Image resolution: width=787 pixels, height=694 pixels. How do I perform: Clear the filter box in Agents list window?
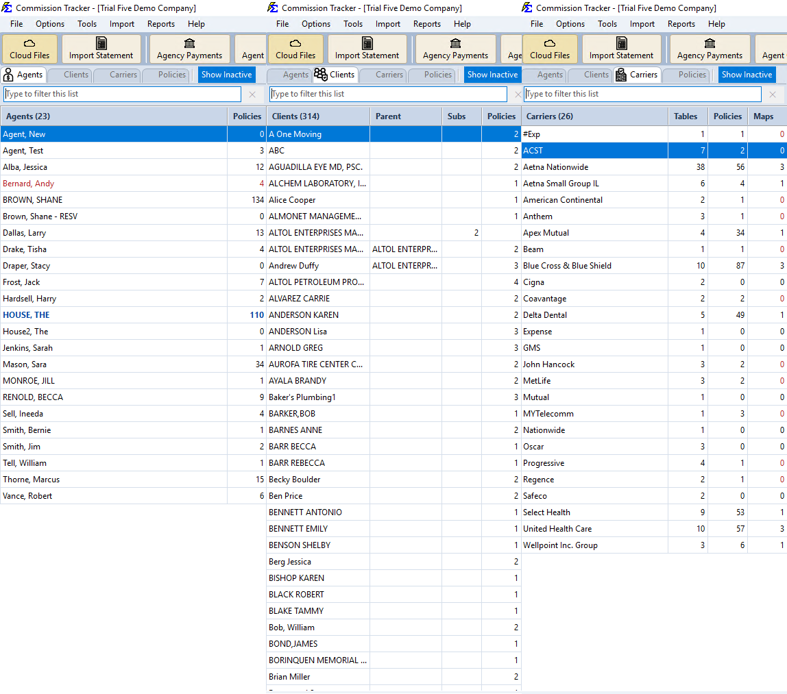pyautogui.click(x=252, y=95)
